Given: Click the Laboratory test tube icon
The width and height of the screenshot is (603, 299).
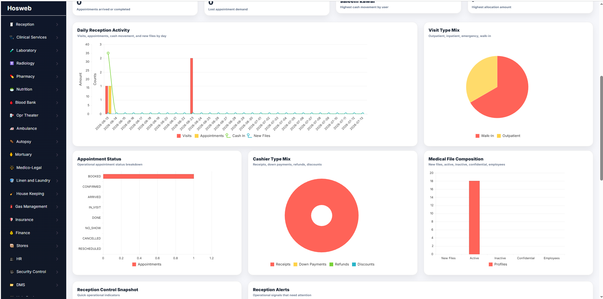Looking at the screenshot, I should (x=12, y=50).
